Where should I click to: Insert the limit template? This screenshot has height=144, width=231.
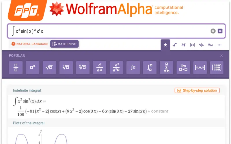pyautogui.click(x=183, y=67)
